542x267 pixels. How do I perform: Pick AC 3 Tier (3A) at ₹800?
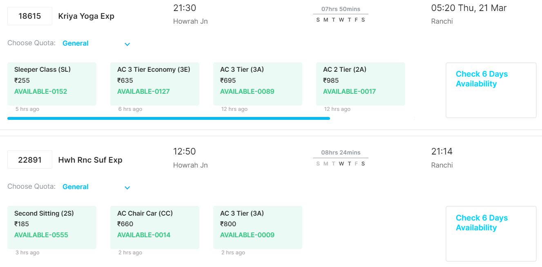(x=258, y=227)
